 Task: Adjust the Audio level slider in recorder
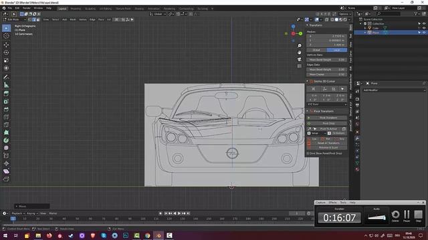377,217
